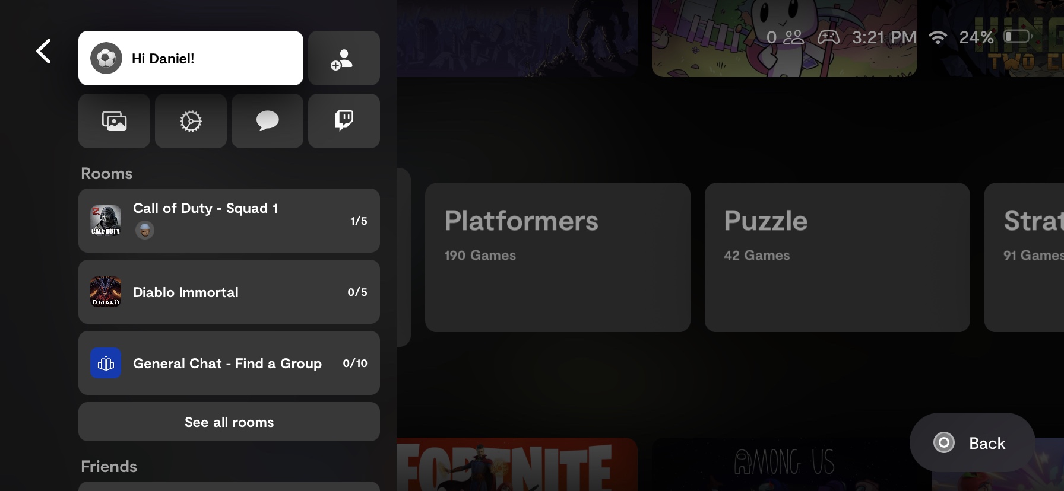Screen dimensions: 1064x491
Task: Open the gallery screenshots icon
Action: point(114,121)
